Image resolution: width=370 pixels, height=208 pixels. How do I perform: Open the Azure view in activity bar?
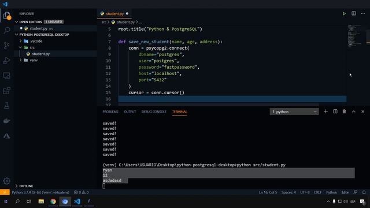click(x=6, y=136)
